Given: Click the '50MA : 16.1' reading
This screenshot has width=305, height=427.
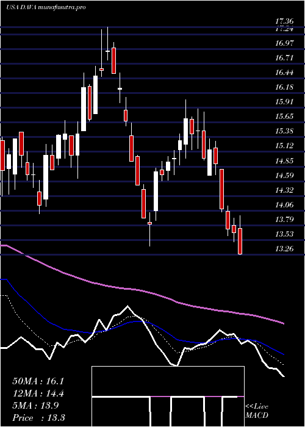Looking at the screenshot, I should tap(38, 381).
